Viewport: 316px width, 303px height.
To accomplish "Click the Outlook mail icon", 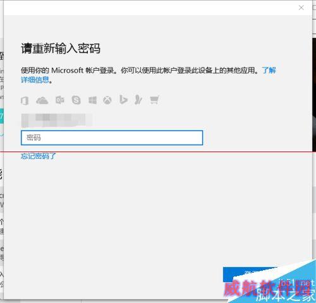I will click(x=60, y=100).
